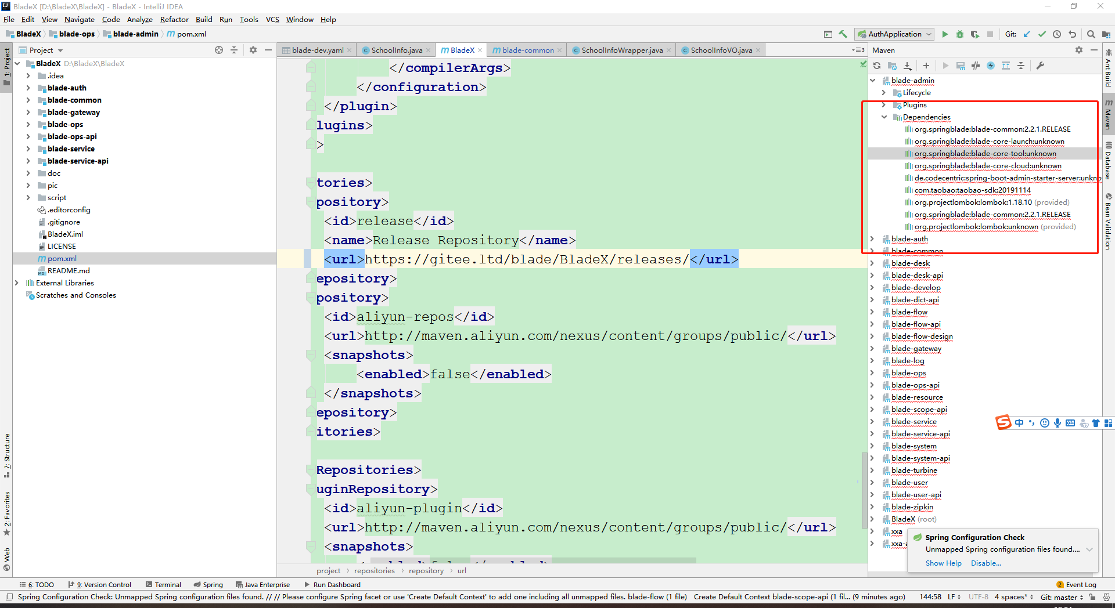
Task: Expand External Libraries node
Action: click(x=16, y=283)
